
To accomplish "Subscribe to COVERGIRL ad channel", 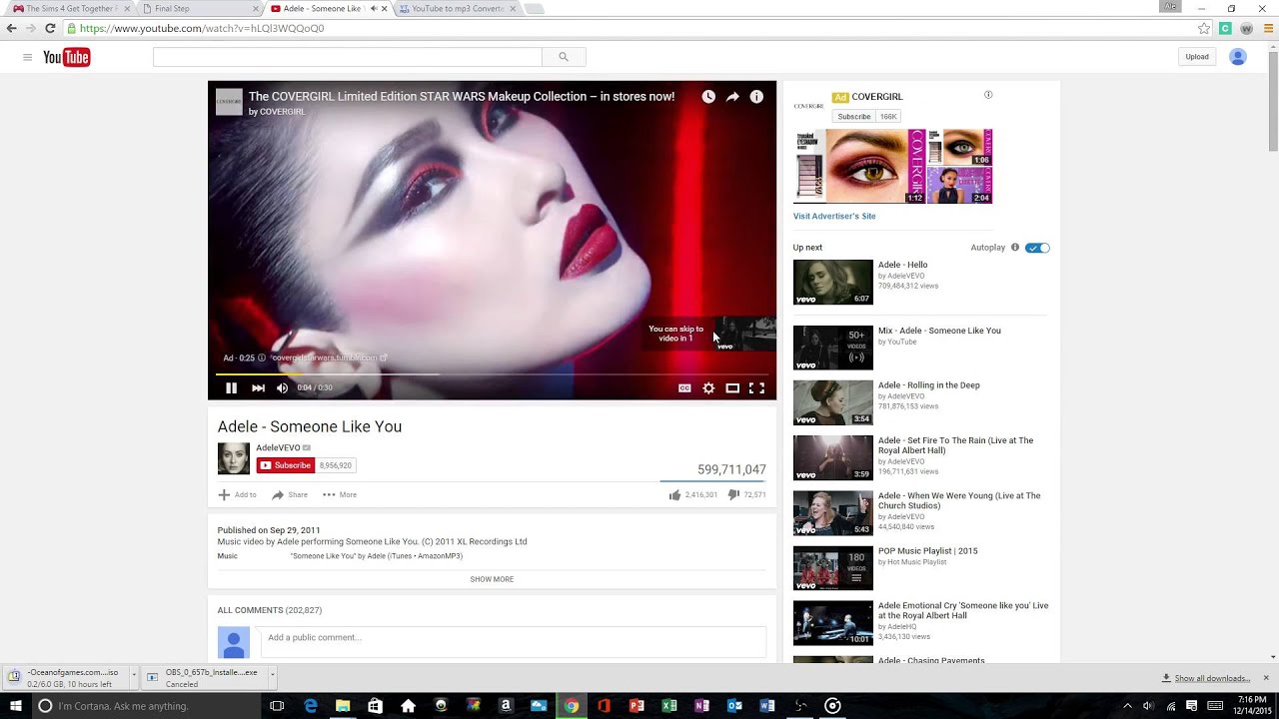I will [853, 117].
